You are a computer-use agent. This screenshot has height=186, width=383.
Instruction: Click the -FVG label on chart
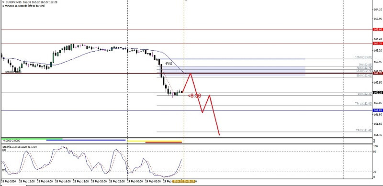pos(169,64)
